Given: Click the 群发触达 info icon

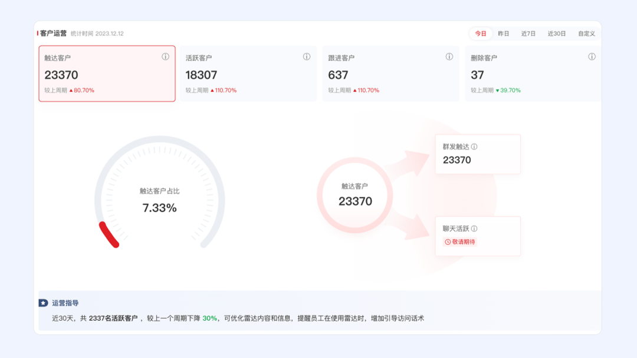Looking at the screenshot, I should (474, 146).
